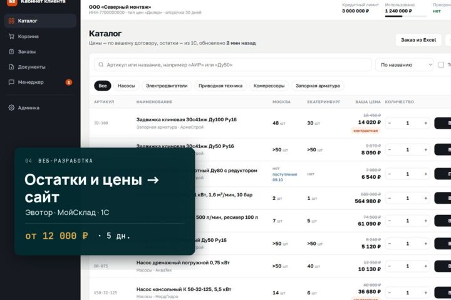Click article code ZD-100

(x=101, y=123)
